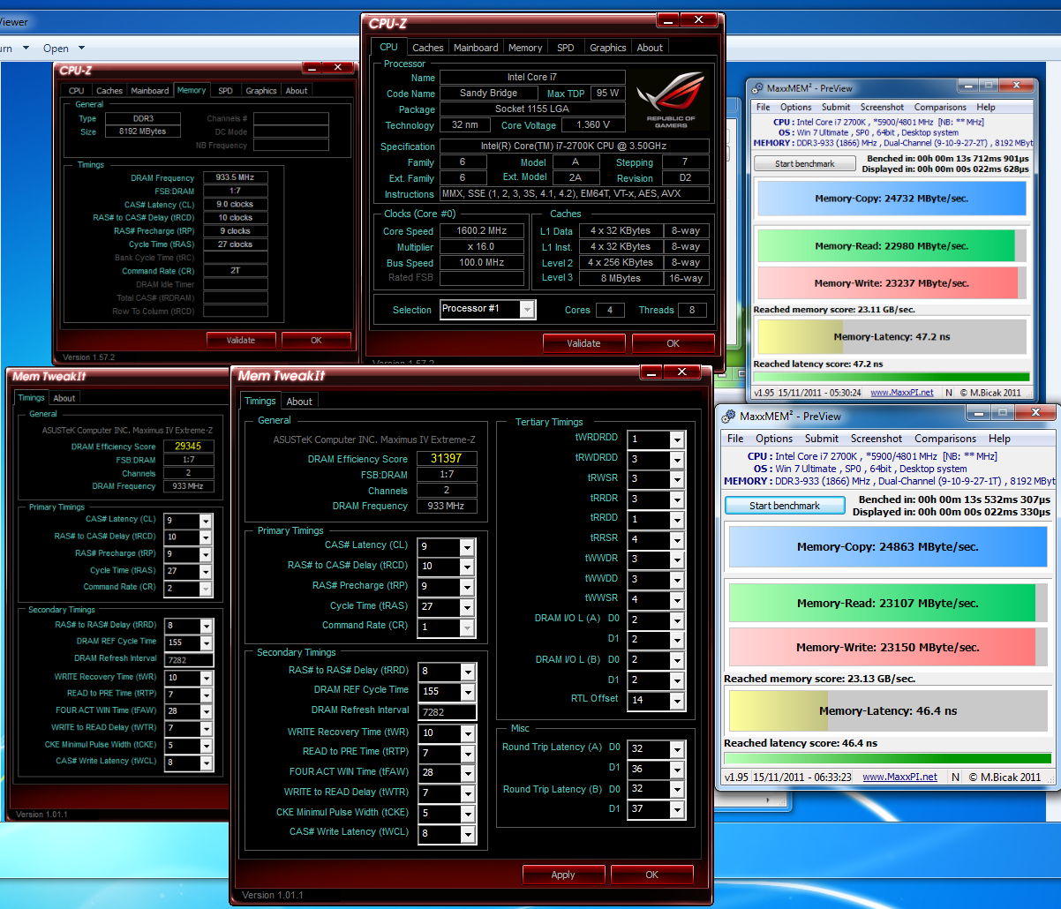Open Help menu in lower MaxxMEM window
Viewport: 1061px width, 909px height.
point(999,439)
